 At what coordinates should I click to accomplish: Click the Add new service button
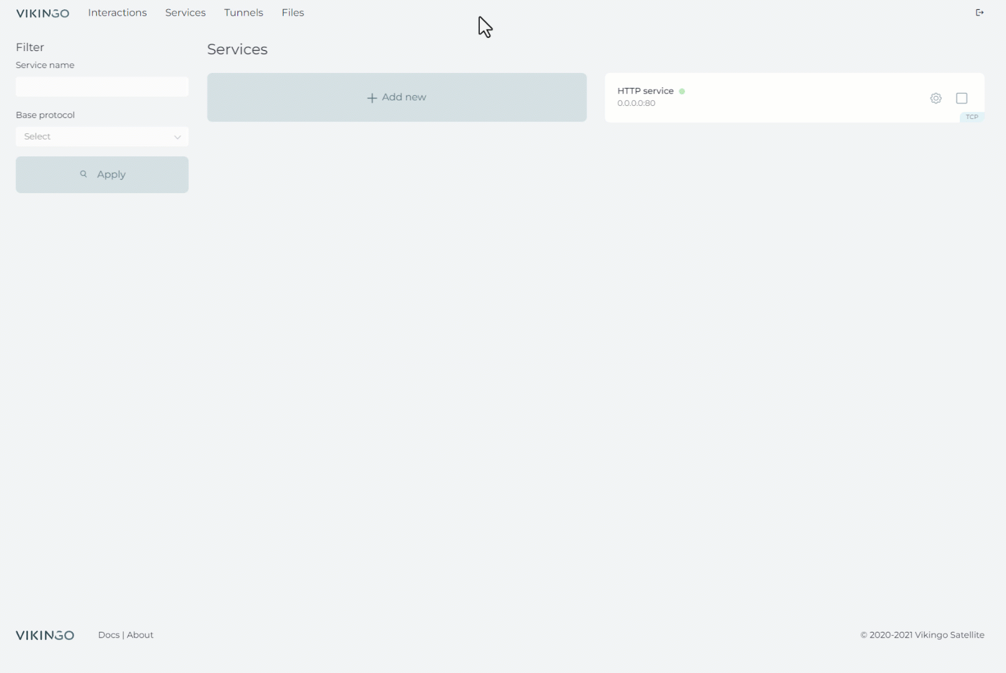click(397, 97)
